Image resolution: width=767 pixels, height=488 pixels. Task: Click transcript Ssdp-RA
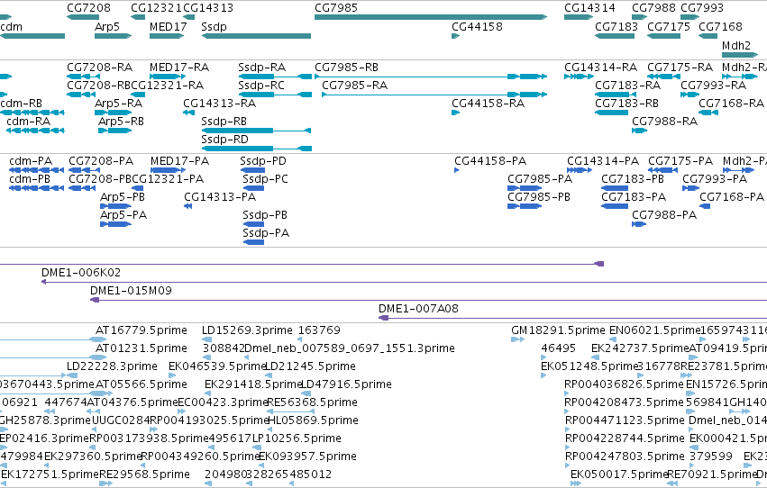[x=275, y=77]
